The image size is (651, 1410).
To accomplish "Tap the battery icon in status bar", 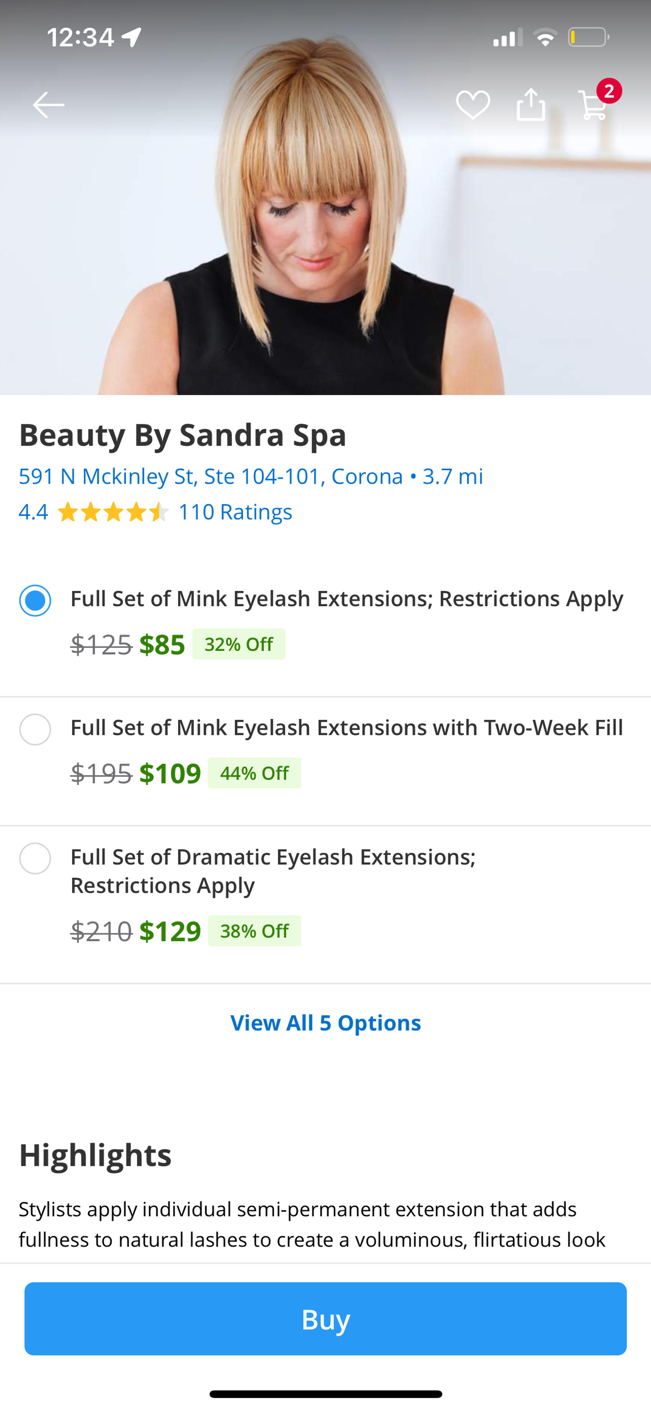I will (588, 37).
